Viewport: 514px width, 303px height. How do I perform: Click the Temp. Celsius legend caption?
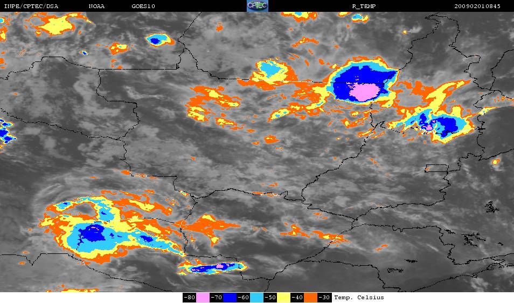tap(359, 298)
